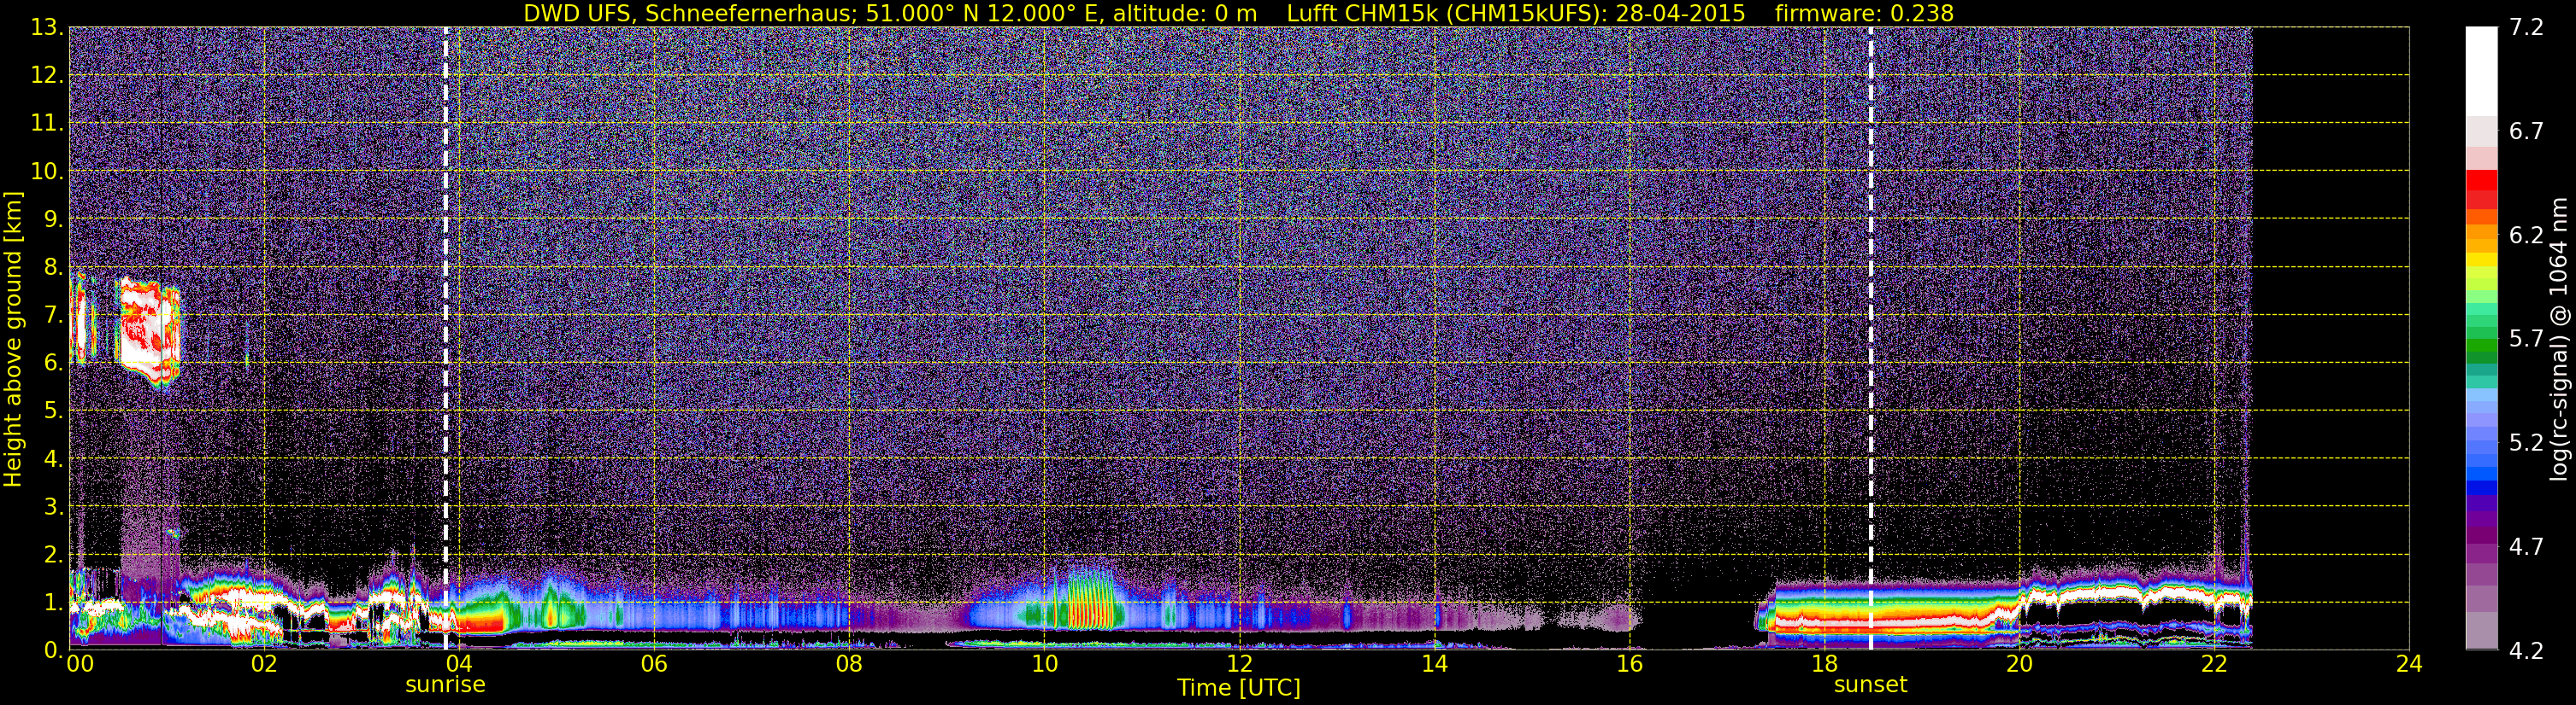Click the "Time [UTC]" axis label
This screenshot has width=2576, height=705.
click(1239, 688)
